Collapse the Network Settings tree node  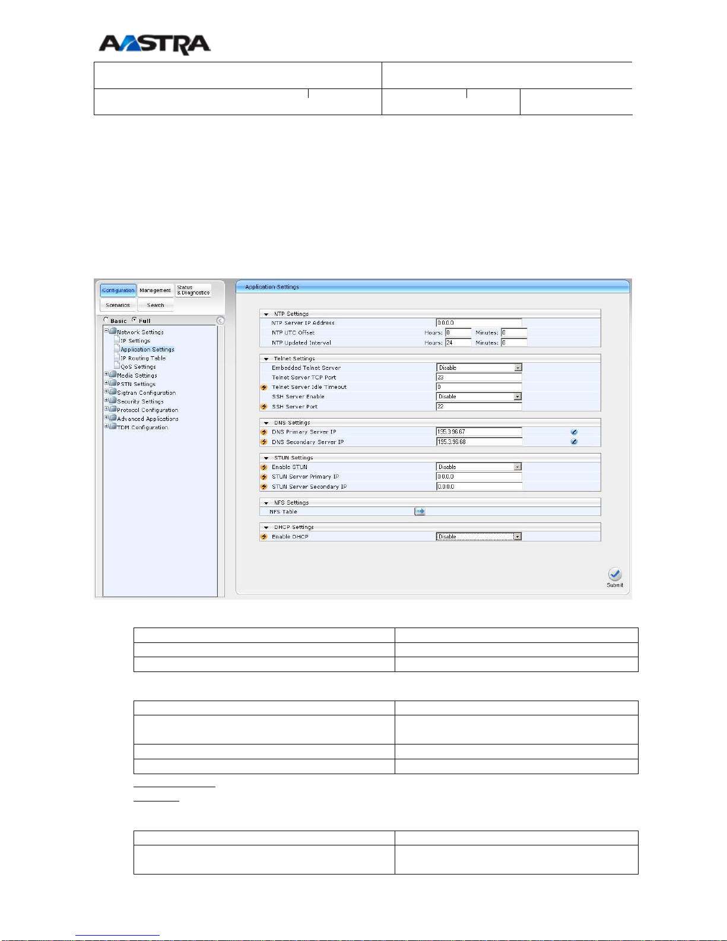106,331
